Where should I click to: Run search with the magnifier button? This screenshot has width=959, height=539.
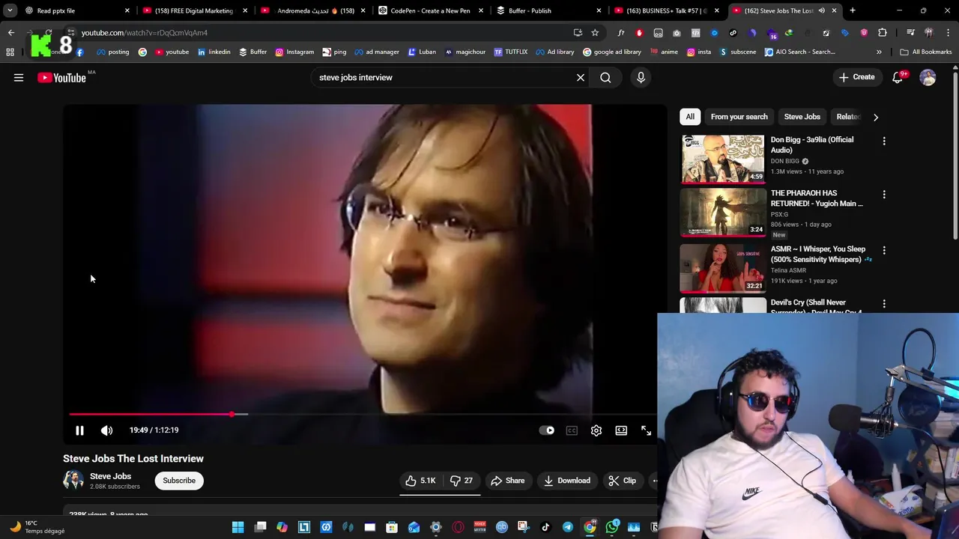click(x=605, y=77)
